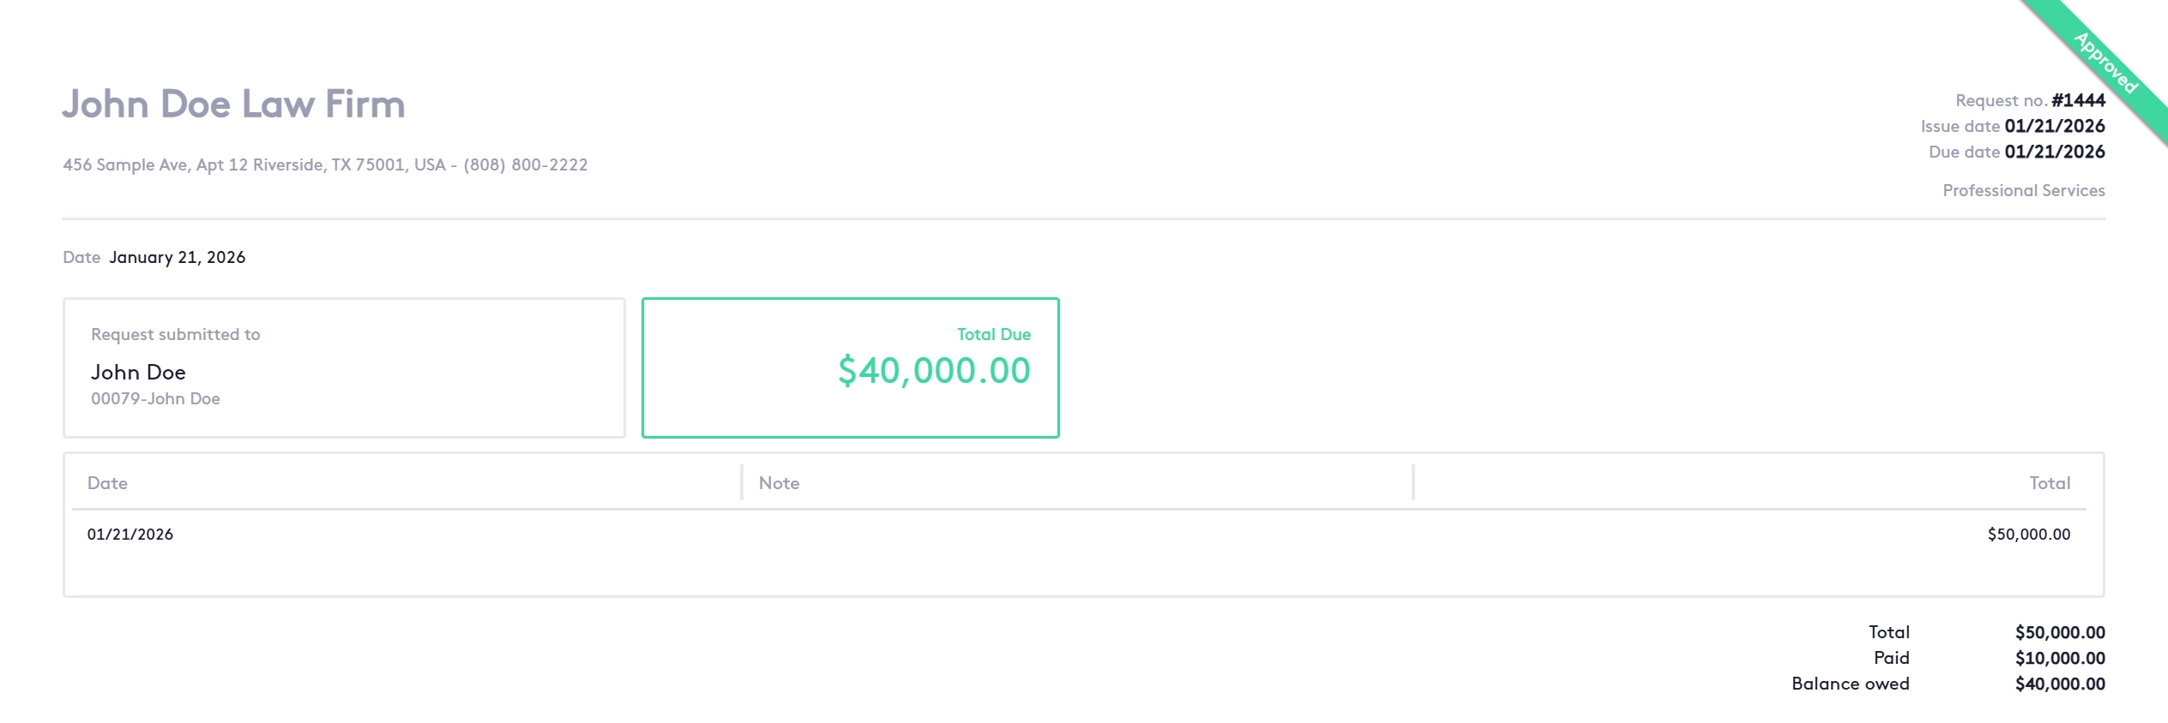Click the green Approved ribbon banner
2168x723 pixels.
pos(2105,62)
